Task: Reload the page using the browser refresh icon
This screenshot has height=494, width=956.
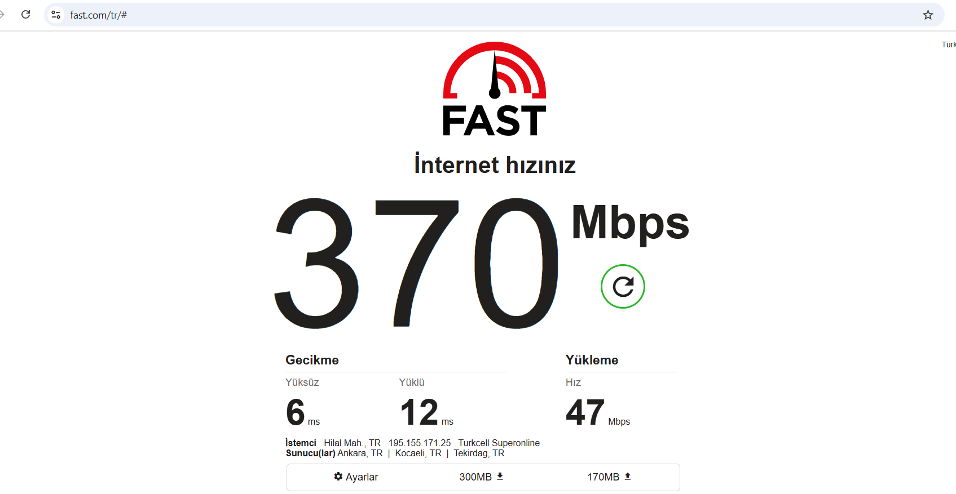Action: coord(26,15)
